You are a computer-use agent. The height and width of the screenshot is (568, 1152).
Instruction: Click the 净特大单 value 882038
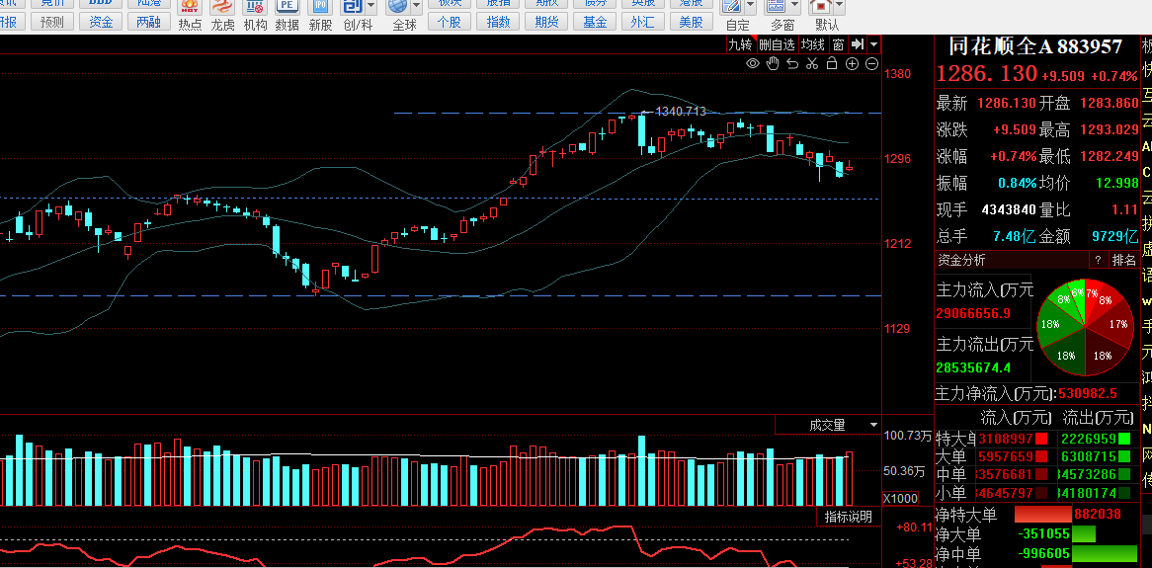1097,515
